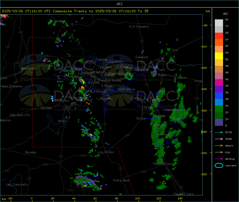The image size is (239, 202).
Task: Click the 39 dBZ purple color swatch
Action: tap(219, 89)
